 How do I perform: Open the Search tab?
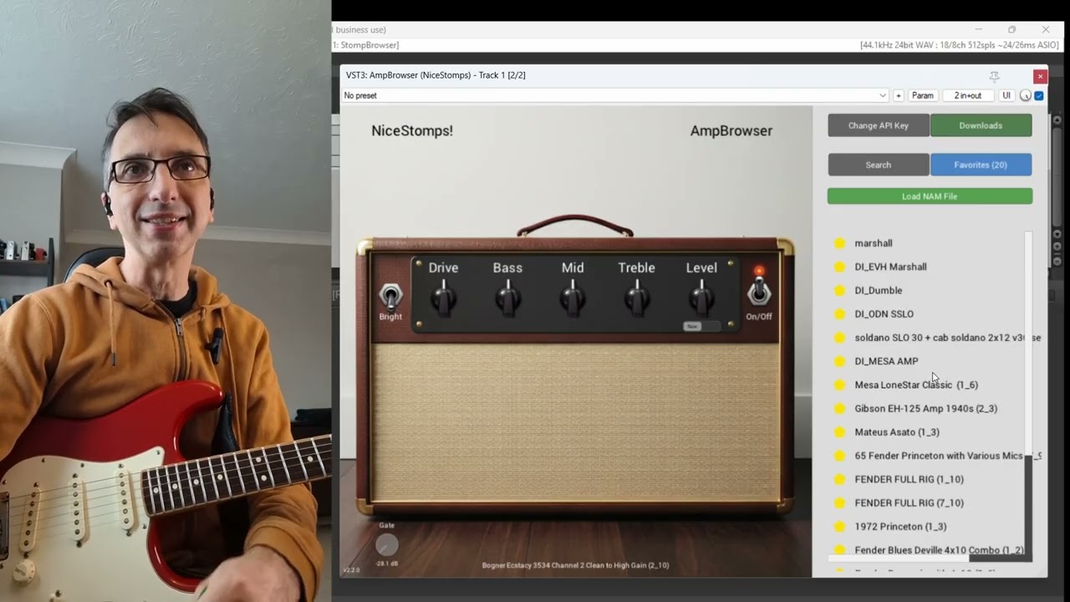click(879, 165)
